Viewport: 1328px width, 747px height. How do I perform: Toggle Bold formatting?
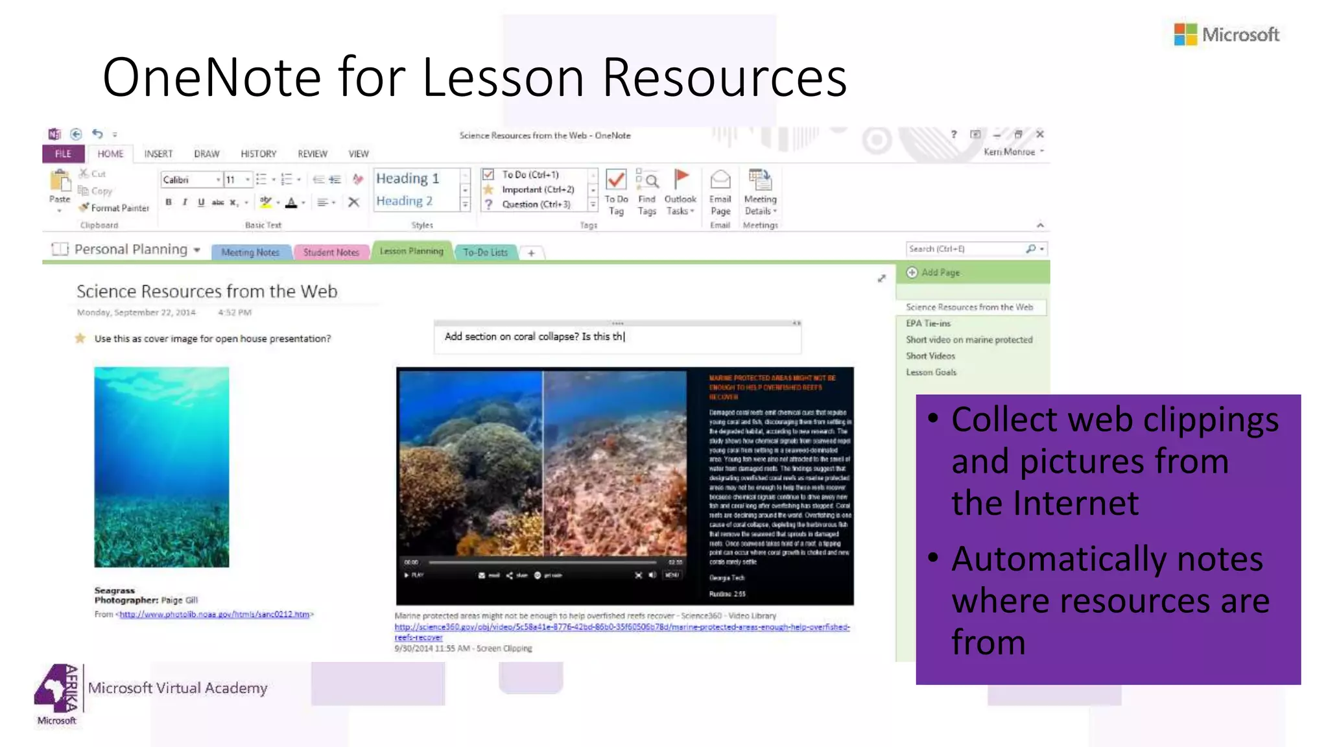[x=169, y=202]
